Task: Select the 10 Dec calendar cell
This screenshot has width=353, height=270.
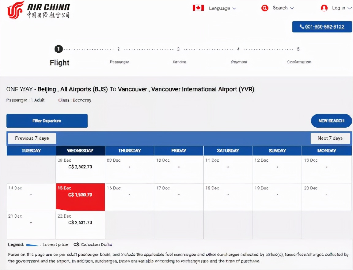Action: coord(179,169)
